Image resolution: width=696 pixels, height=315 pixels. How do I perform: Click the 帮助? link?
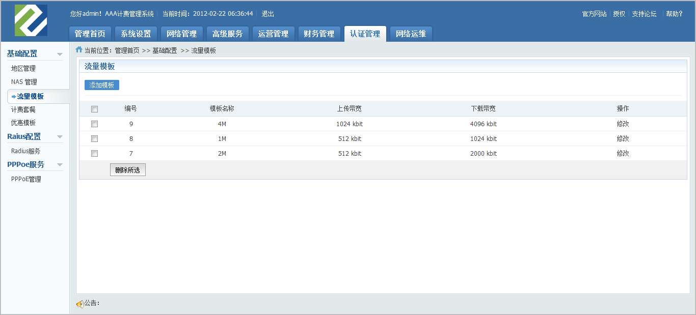coord(674,14)
